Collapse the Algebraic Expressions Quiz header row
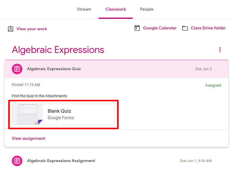Screen dimensions: 233x175 tap(118, 69)
